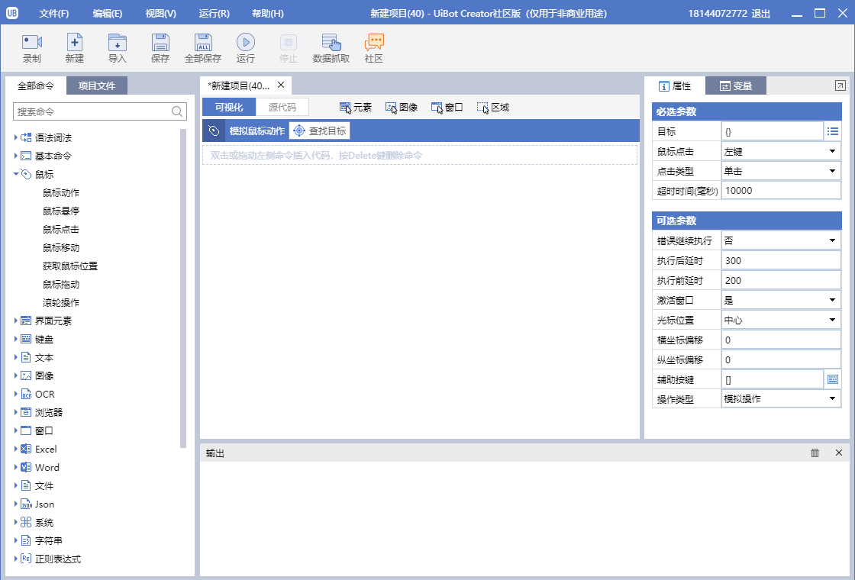Switch to the 全部命令 tab
Screen dimensions: 855x580
pyautogui.click(x=36, y=85)
